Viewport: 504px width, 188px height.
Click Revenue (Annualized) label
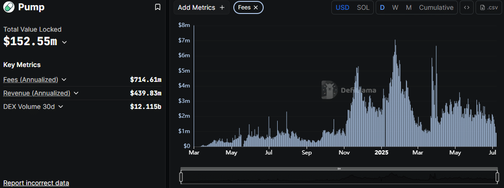coord(37,93)
